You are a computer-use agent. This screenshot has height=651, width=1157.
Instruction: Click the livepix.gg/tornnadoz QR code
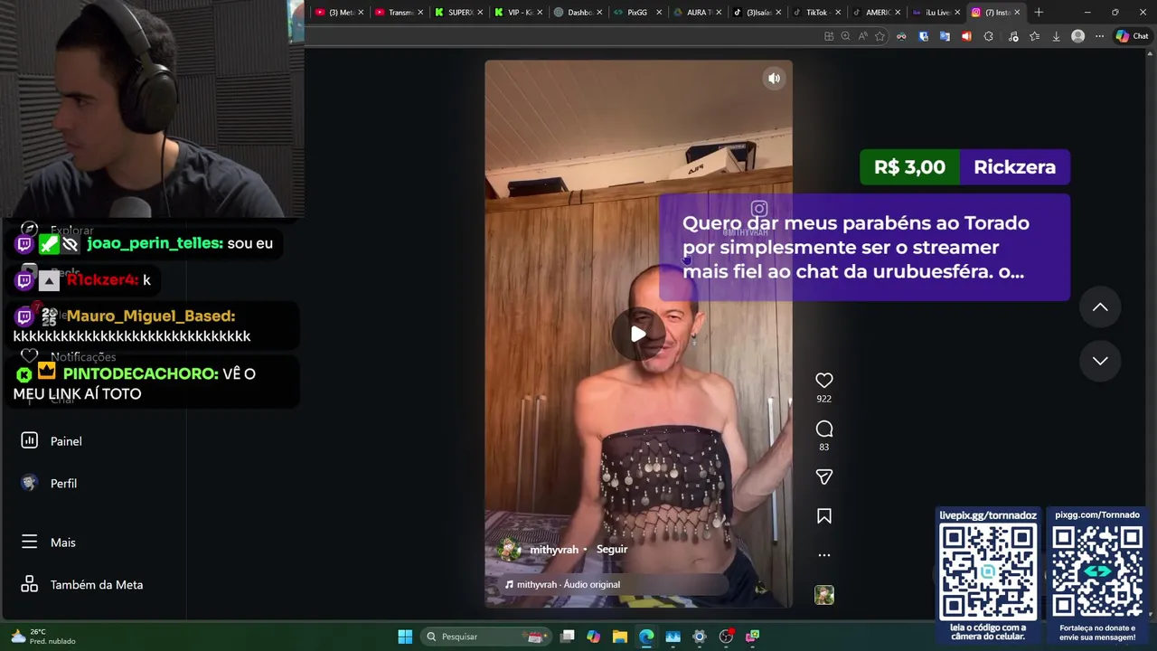pos(988,571)
